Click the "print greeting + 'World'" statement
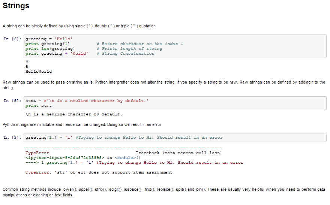330x205 pixels. [x=57, y=54]
